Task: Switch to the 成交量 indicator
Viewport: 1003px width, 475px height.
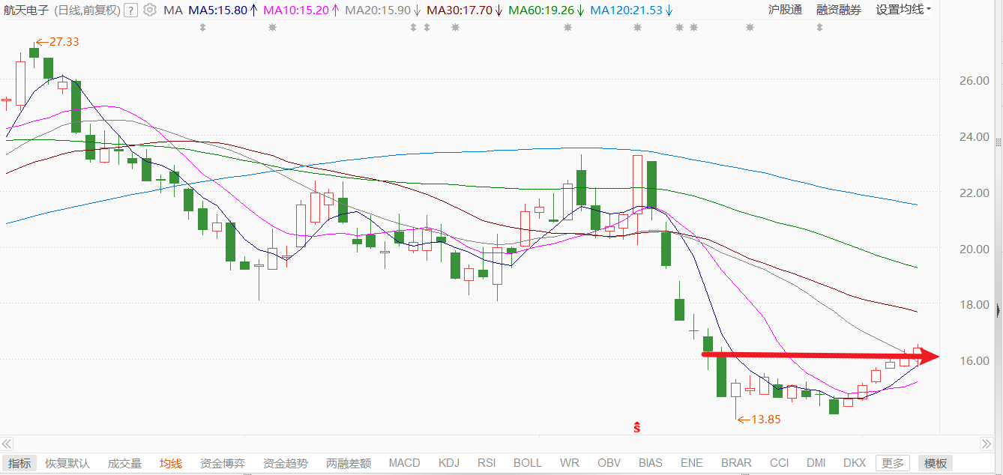Action: click(124, 463)
